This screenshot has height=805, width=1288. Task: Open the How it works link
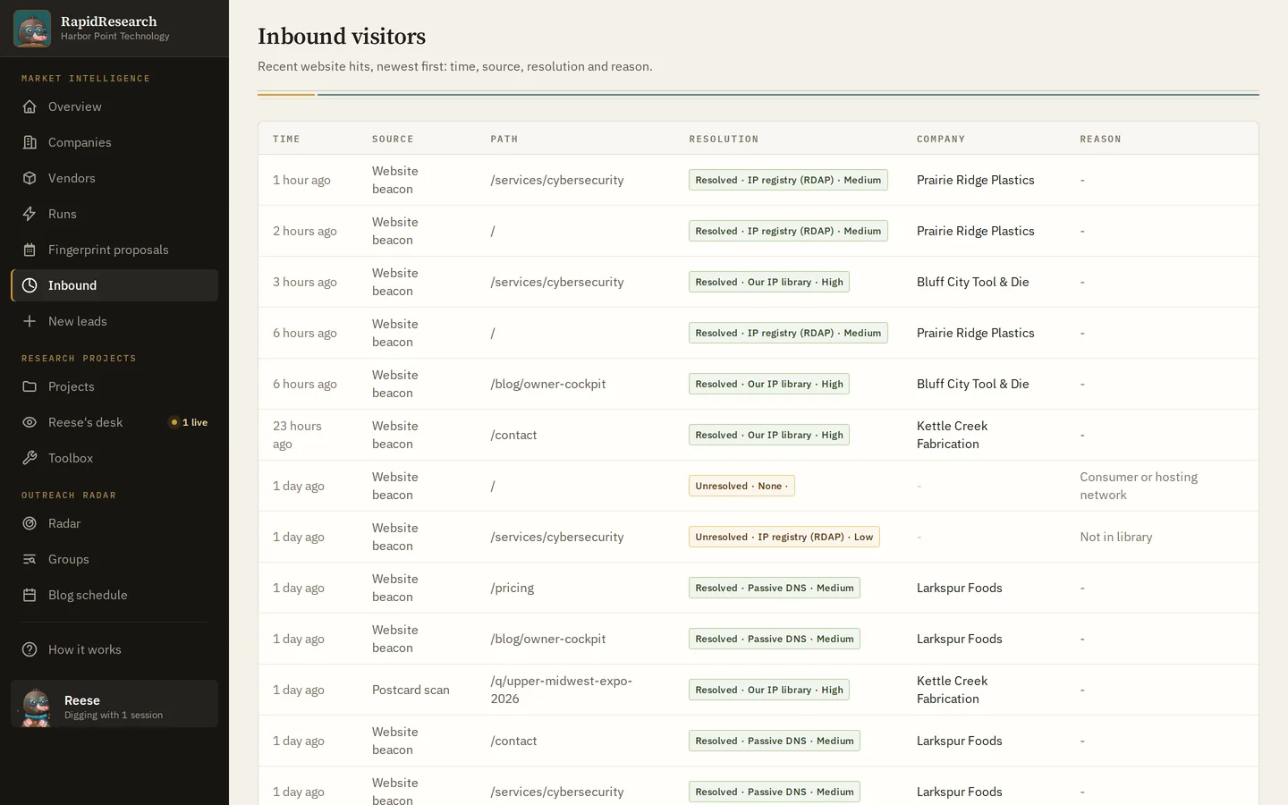pyautogui.click(x=114, y=649)
